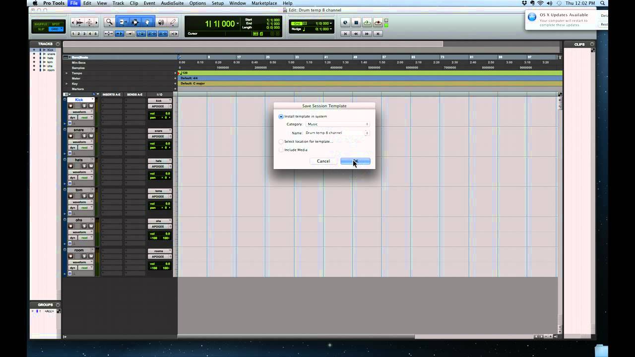Open the AudioSuite menu
This screenshot has width=635, height=357.
point(172,3)
